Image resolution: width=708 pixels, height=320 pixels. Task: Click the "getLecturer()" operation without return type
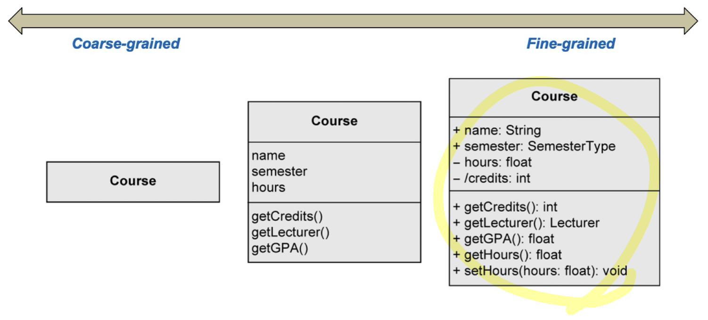(x=290, y=232)
